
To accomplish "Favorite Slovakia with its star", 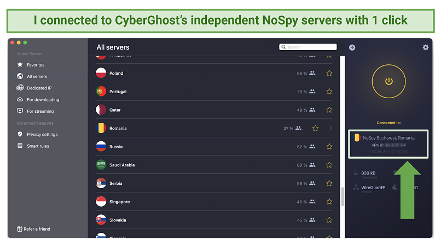I will click(x=329, y=220).
